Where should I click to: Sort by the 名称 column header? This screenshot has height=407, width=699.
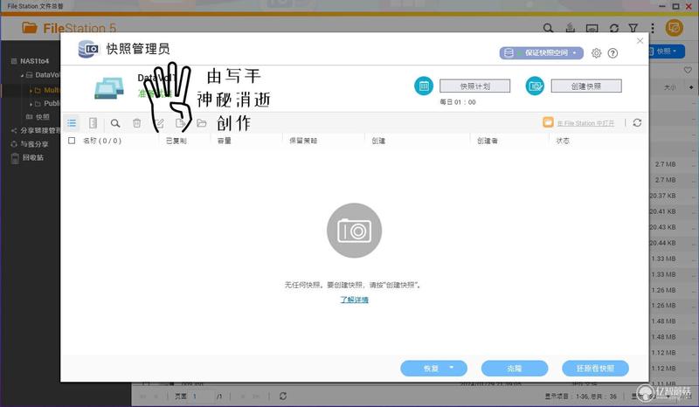pyautogui.click(x=102, y=141)
